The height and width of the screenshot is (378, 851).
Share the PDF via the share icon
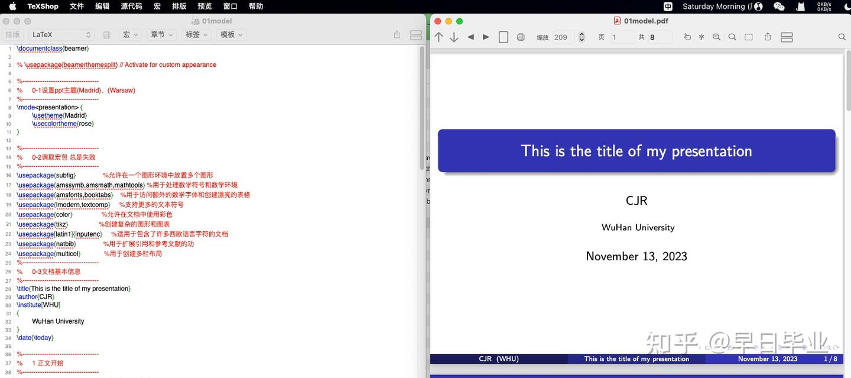click(768, 37)
